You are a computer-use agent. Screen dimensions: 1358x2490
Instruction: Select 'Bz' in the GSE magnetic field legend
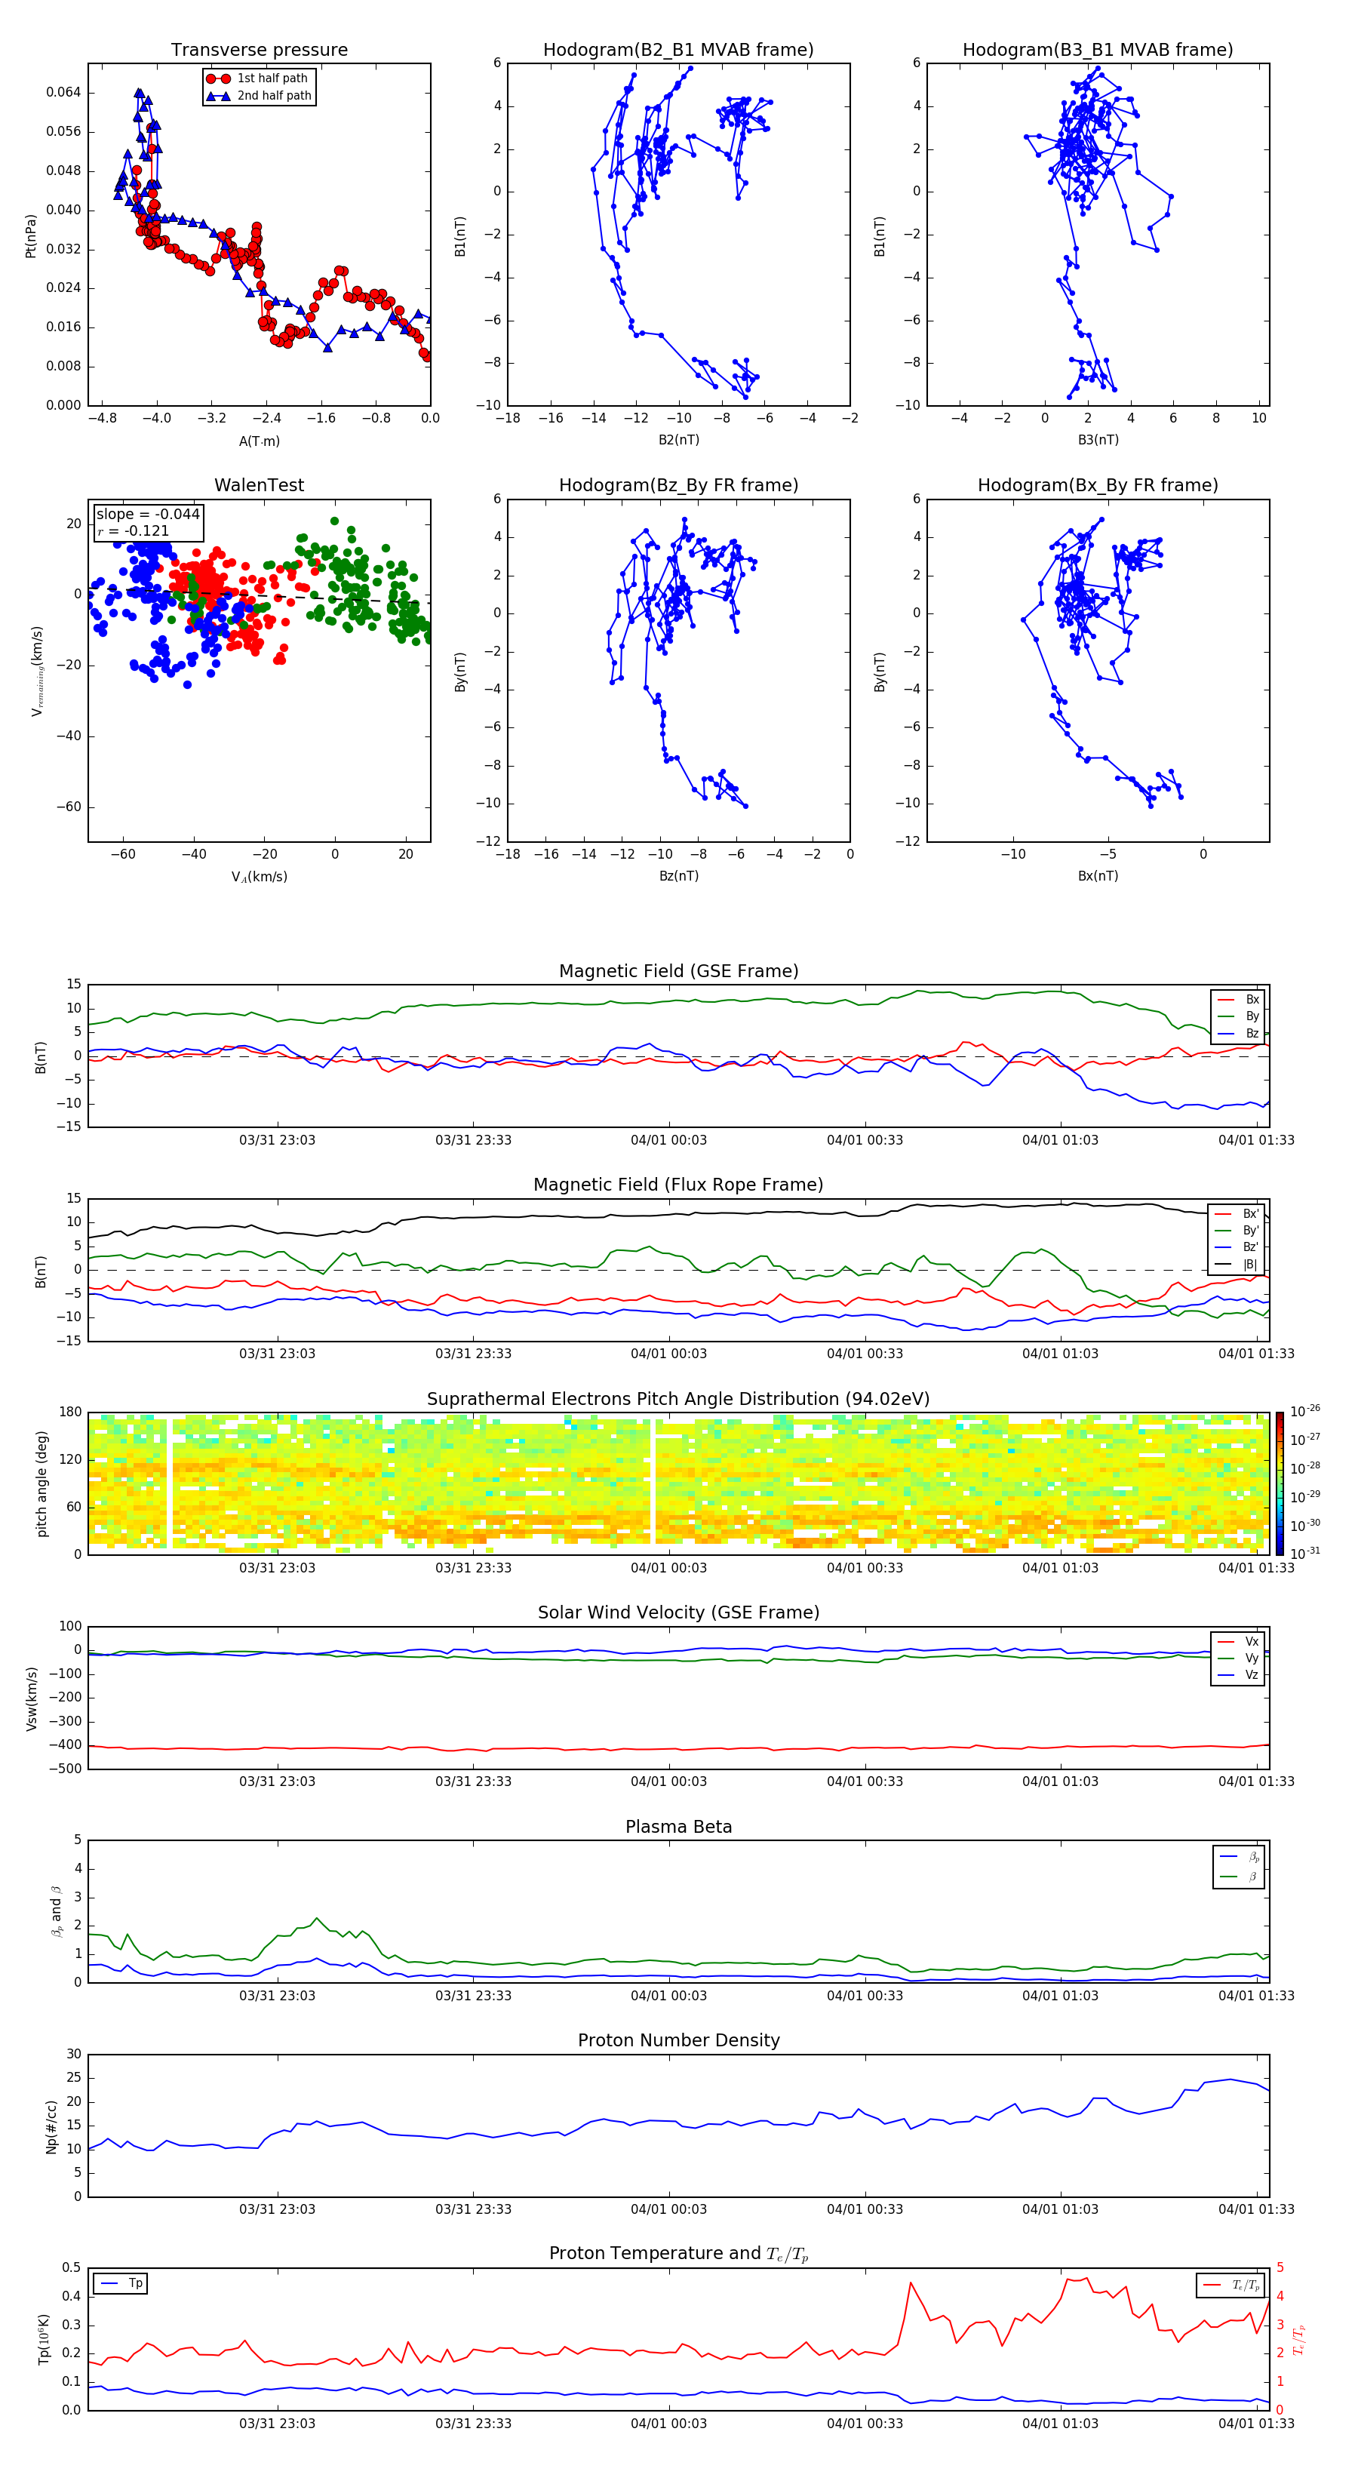[x=1238, y=1033]
